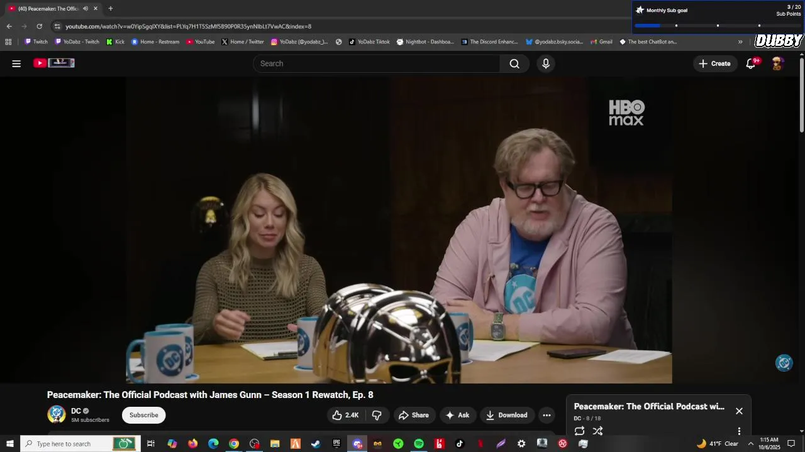
Task: Subscribe to the DC channel
Action: pyautogui.click(x=144, y=415)
